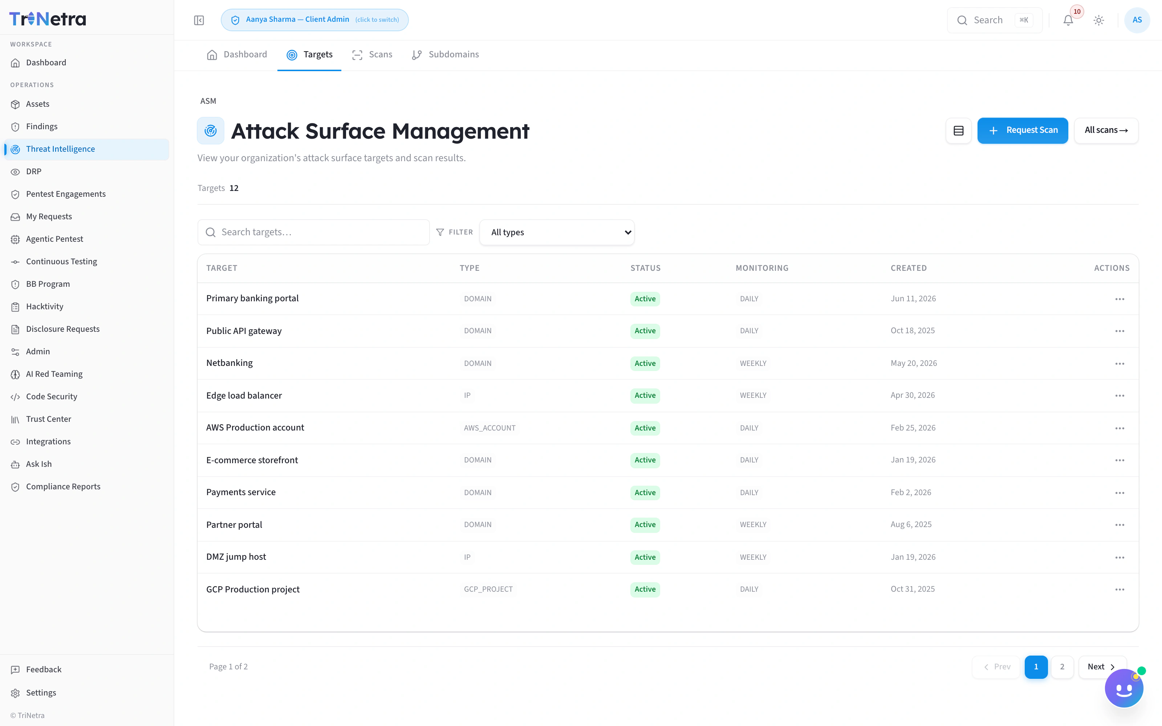Viewport: 1162px width, 726px height.
Task: Open Feedback in the sidebar
Action: pyautogui.click(x=86, y=670)
